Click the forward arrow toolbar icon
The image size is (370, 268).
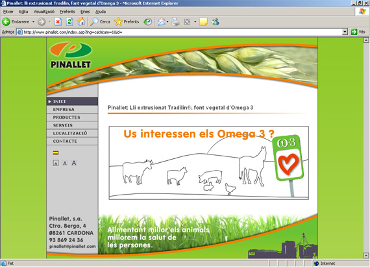point(42,21)
